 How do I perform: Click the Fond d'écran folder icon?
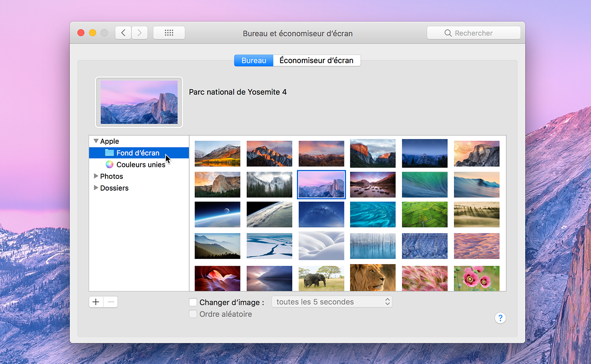click(x=110, y=153)
